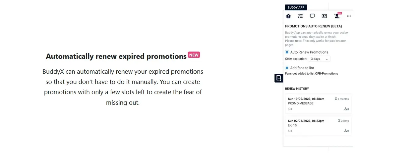The image size is (416, 155).
Task: Click Automatically renew expired promotions heading
Action: click(x=116, y=56)
